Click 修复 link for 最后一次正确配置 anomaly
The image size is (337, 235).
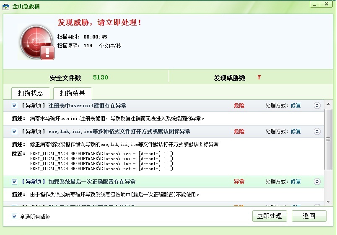(296, 181)
